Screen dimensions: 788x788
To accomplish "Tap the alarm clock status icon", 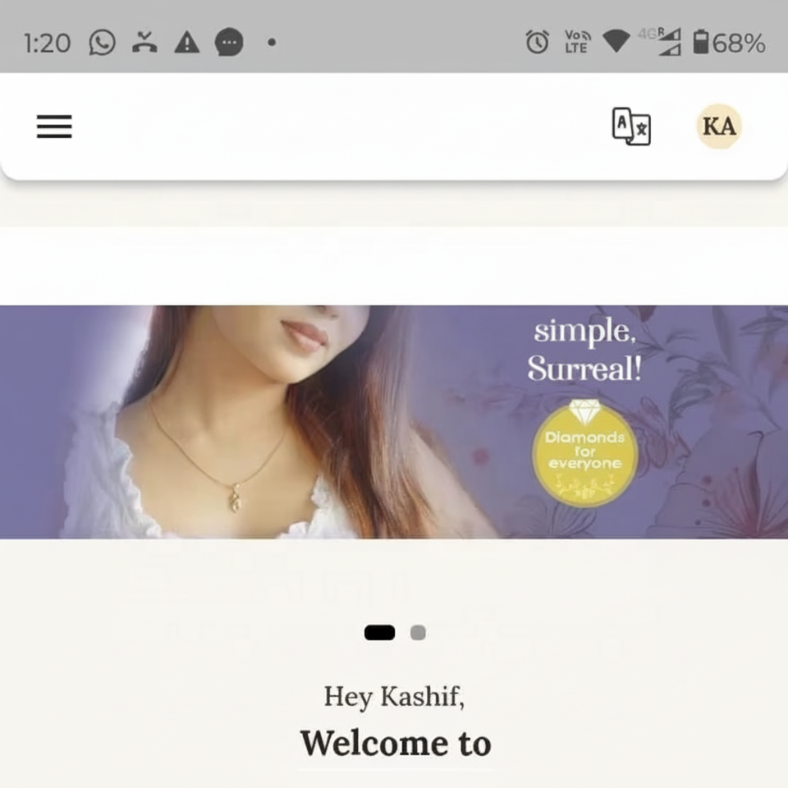I will click(537, 42).
